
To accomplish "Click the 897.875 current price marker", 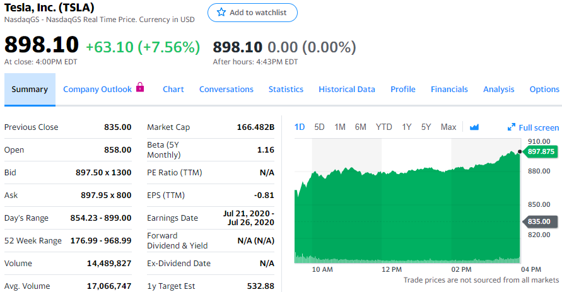I will pos(540,151).
